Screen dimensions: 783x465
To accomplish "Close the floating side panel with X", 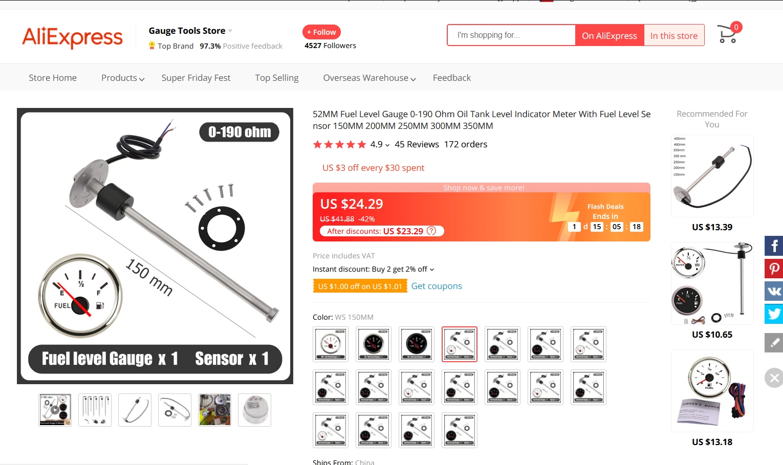I will pyautogui.click(x=774, y=378).
